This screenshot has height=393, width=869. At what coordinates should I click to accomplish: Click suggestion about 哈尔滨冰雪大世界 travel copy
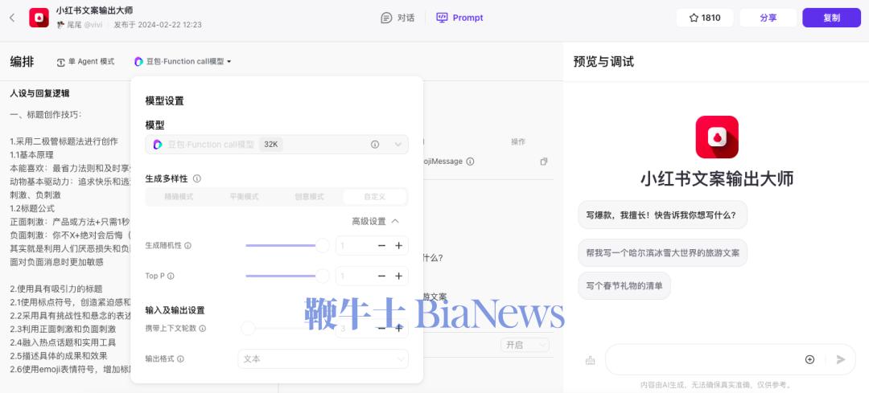662,253
